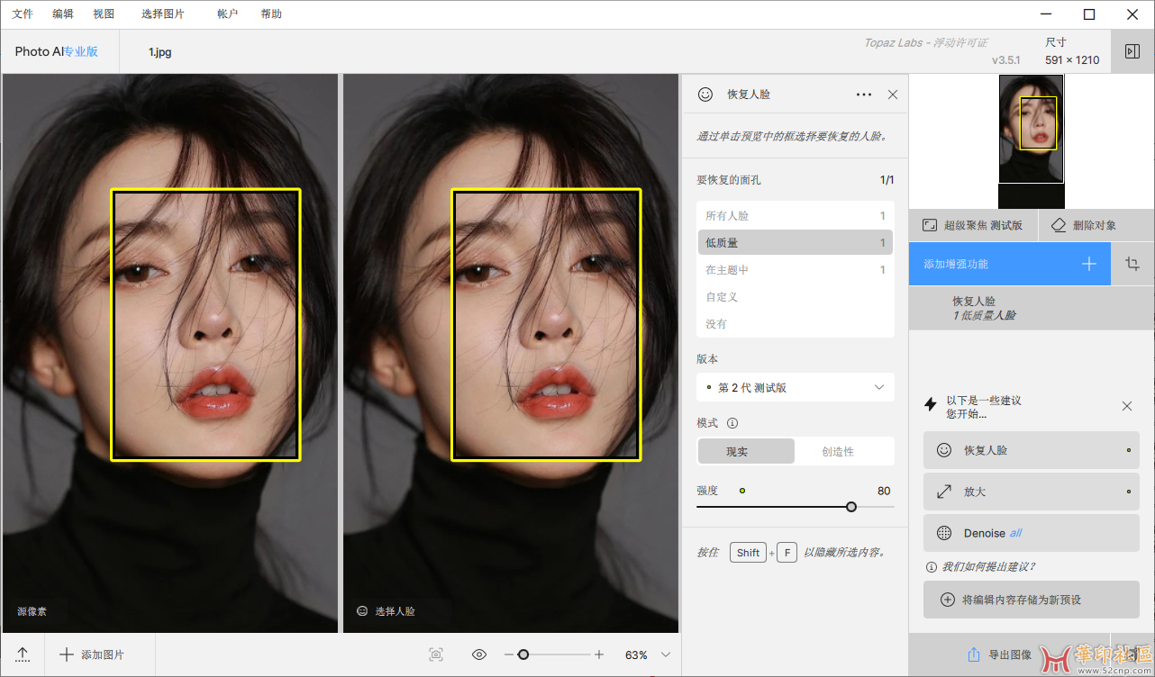Viewport: 1155px width, 677px height.
Task: Open the 版本 dropdown 第 2 代 测试版
Action: click(x=795, y=387)
